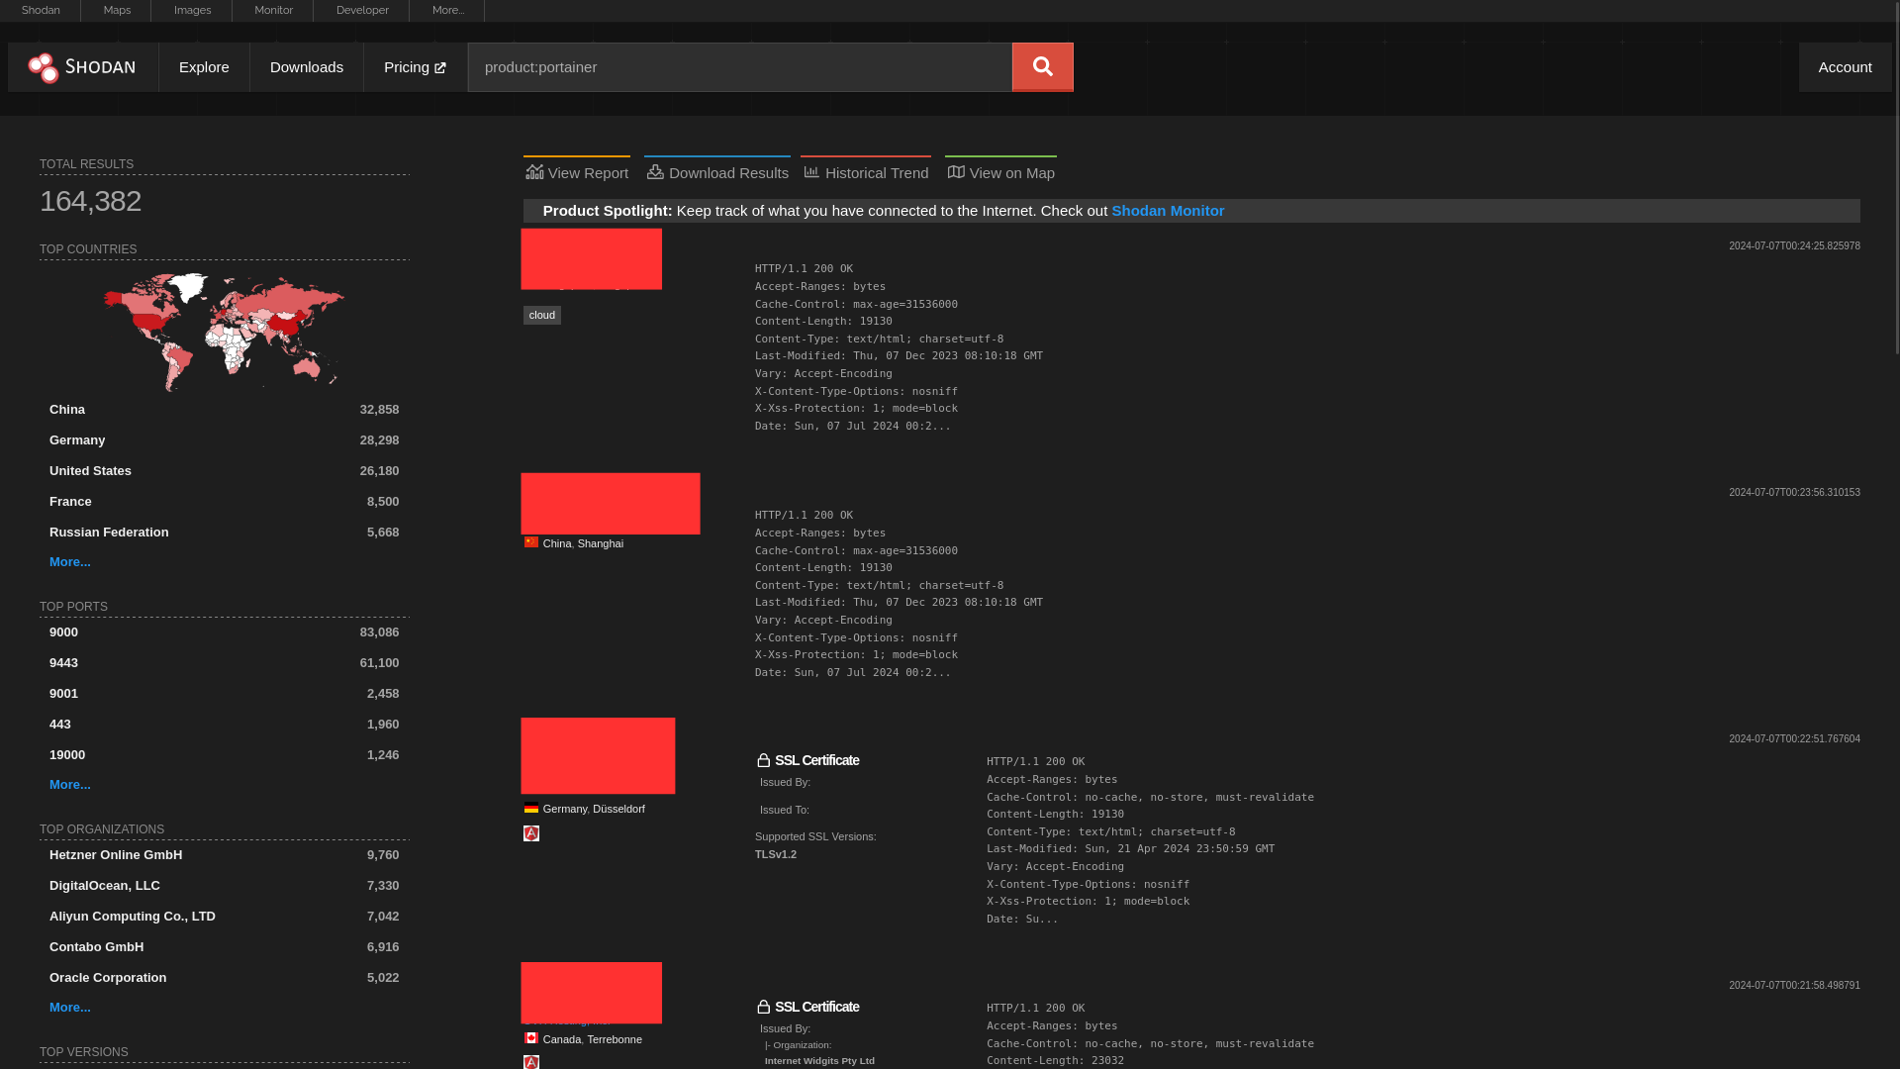This screenshot has width=1900, height=1069.
Task: Click the page vertical scrollbar
Action: coord(1895,178)
